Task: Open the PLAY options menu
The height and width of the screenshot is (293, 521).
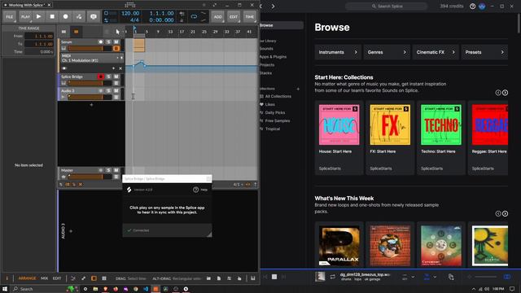Action: 25,16
